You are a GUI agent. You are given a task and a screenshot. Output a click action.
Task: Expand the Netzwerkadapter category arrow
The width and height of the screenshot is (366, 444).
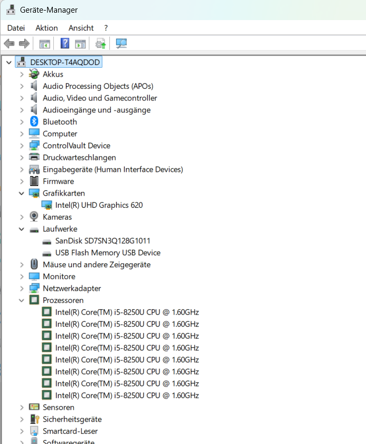pos(22,289)
